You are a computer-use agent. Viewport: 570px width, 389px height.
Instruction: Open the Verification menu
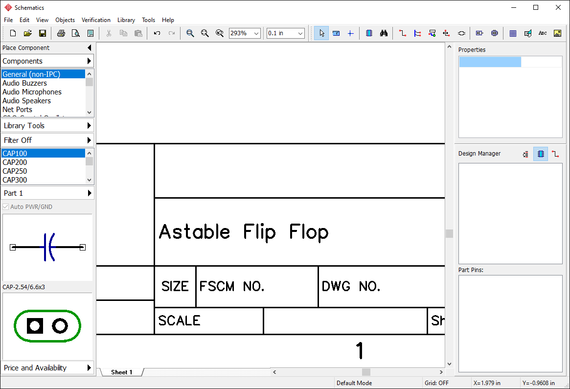point(96,20)
